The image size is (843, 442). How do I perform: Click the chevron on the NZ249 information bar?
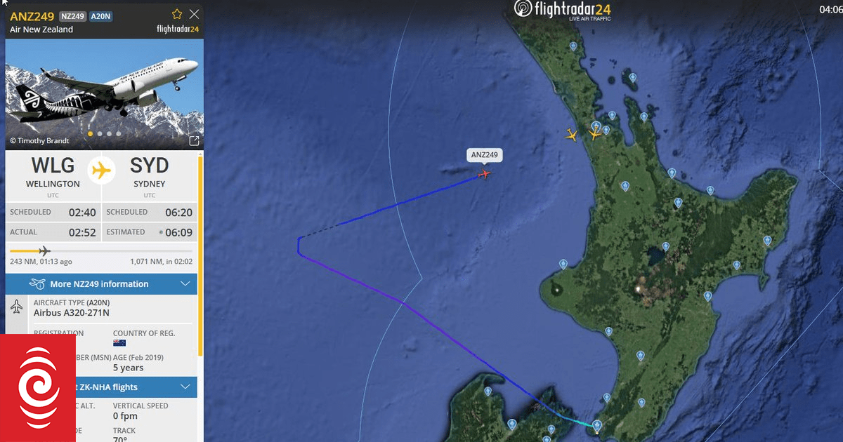point(185,284)
